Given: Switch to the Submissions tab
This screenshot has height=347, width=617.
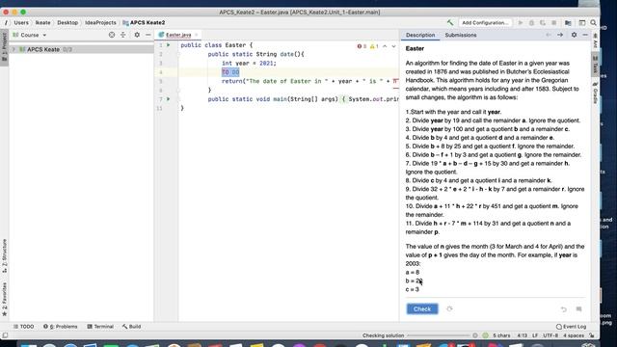Looking at the screenshot, I should (x=461, y=35).
